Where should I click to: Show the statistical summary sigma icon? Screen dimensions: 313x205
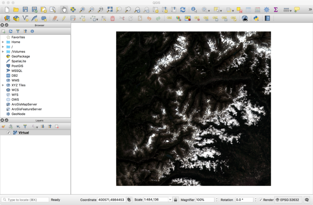coord(276,9)
